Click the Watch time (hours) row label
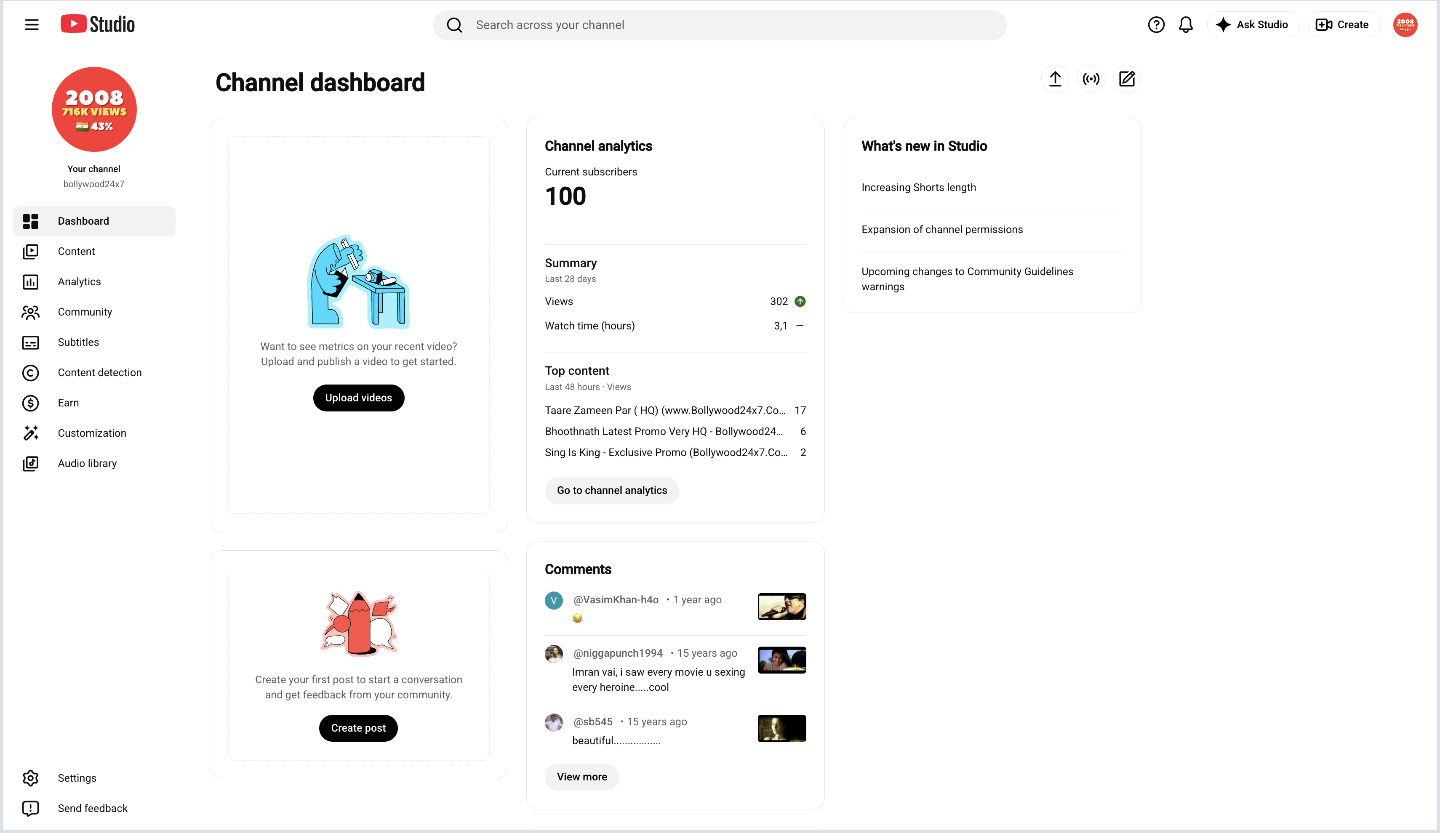This screenshot has width=1440, height=833. click(590, 326)
